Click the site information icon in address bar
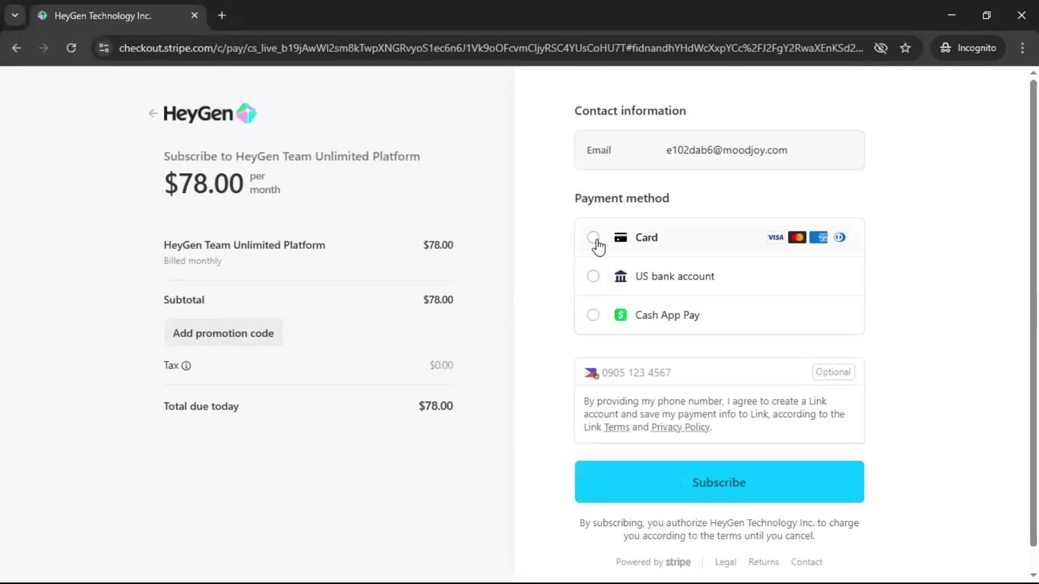1039x584 pixels. point(104,48)
